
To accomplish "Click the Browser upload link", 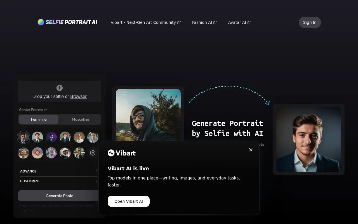I will [78, 96].
